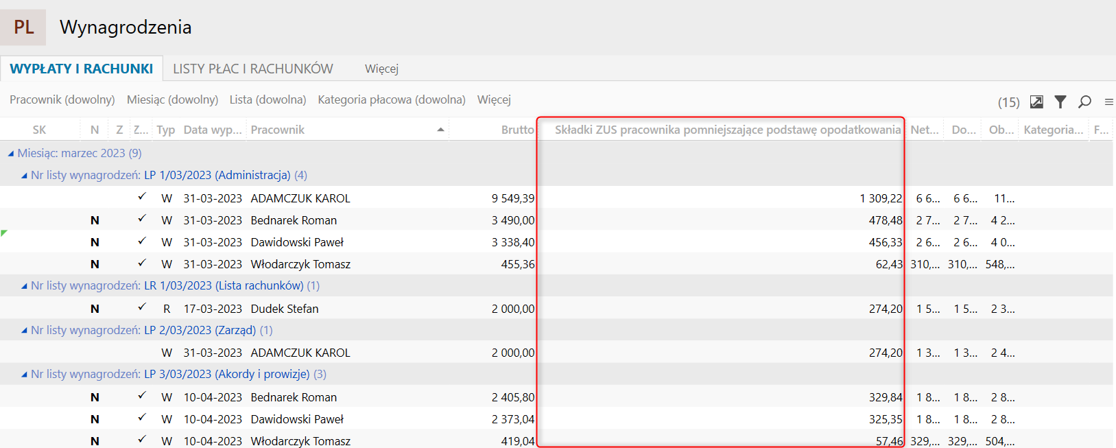This screenshot has height=448, width=1116.
Task: Select the Włodarczyk Tomasz 455,36 row
Action: click(300, 264)
